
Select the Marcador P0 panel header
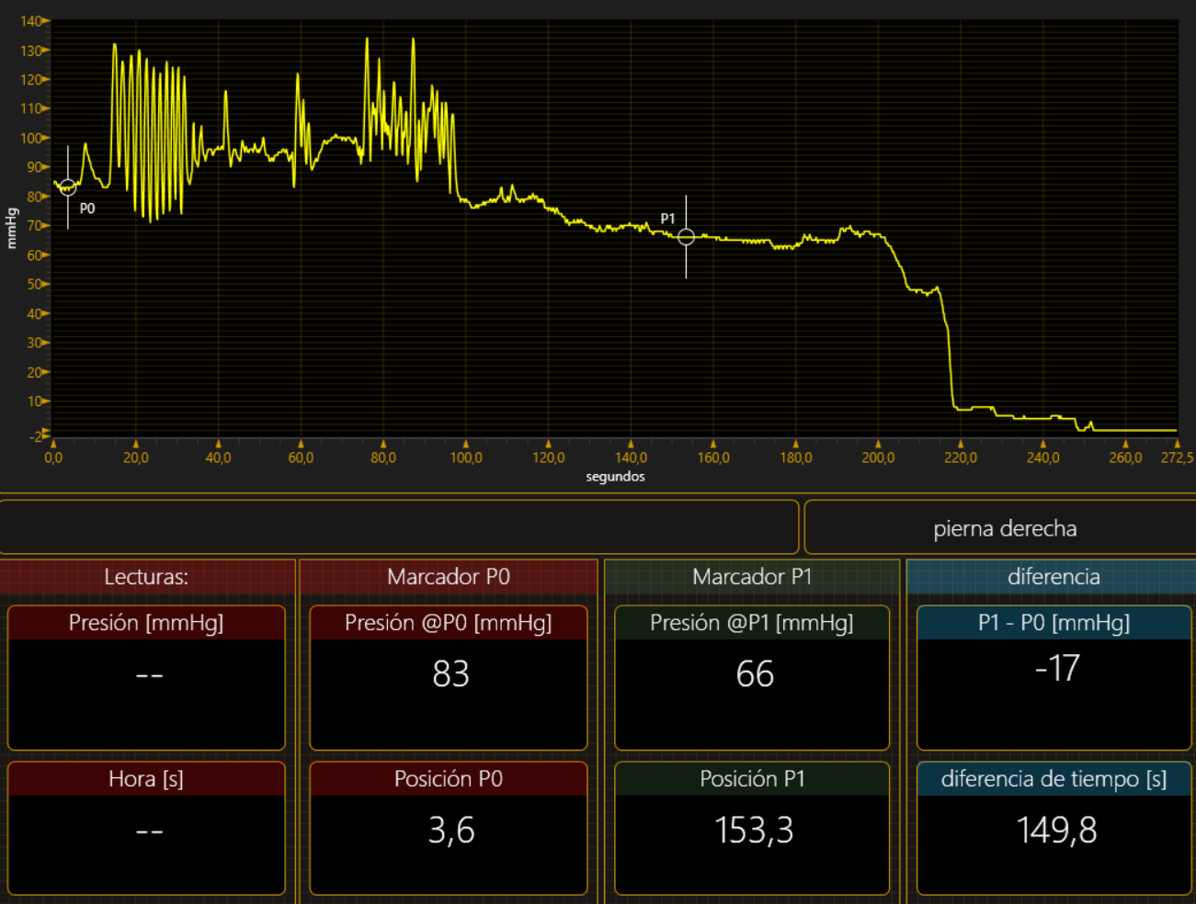point(448,577)
